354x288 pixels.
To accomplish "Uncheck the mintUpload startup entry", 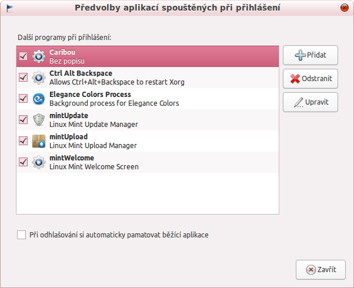I will pyautogui.click(x=23, y=140).
